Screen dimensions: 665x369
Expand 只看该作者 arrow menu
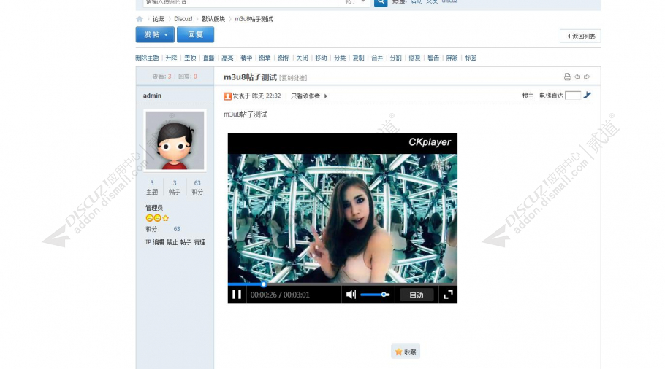pyautogui.click(x=326, y=96)
